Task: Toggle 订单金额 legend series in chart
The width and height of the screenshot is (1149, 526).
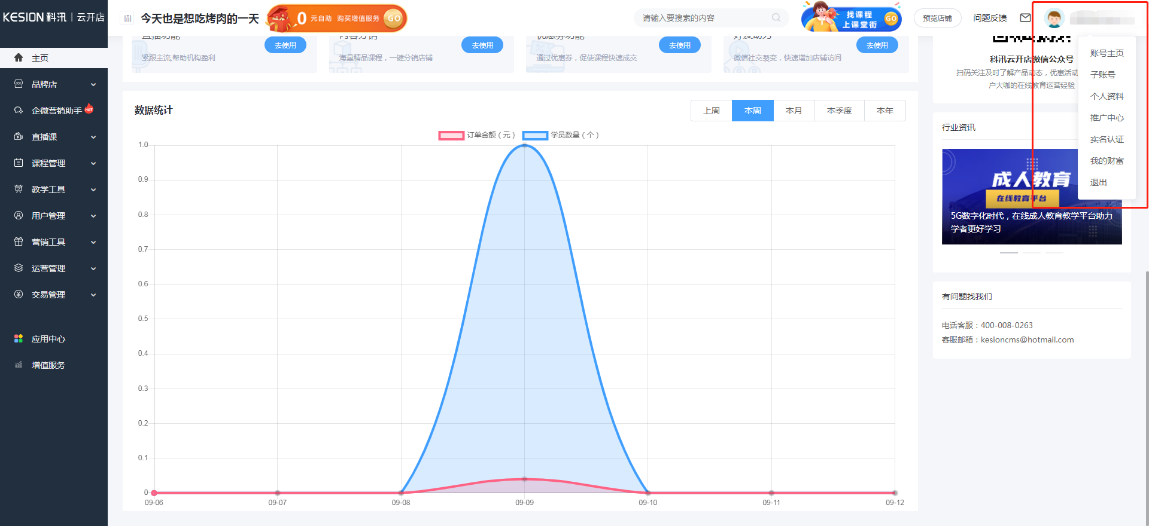Action: (476, 135)
